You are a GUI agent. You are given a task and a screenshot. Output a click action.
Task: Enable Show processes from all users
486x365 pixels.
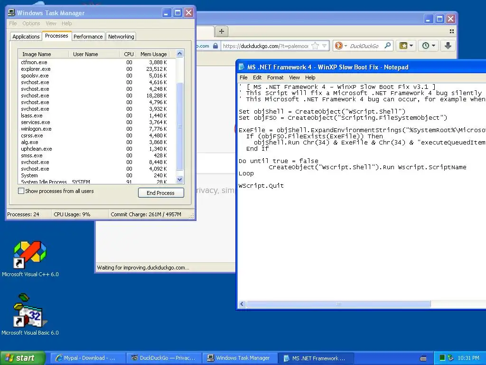click(x=21, y=191)
